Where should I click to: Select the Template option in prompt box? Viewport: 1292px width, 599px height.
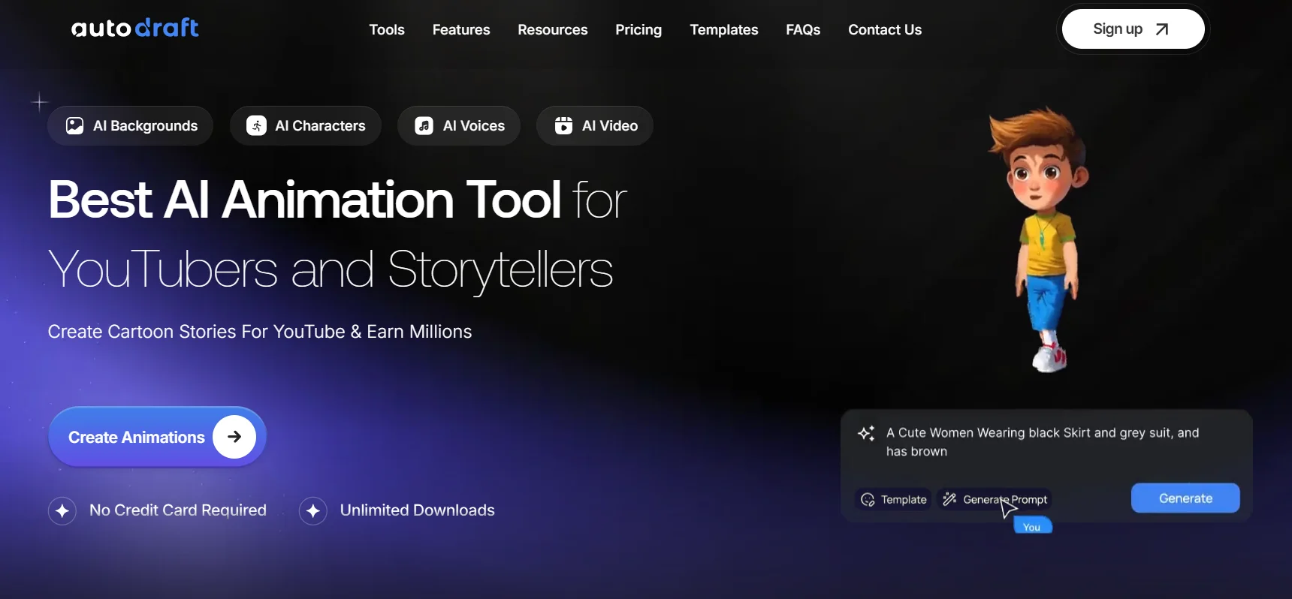[x=894, y=500]
